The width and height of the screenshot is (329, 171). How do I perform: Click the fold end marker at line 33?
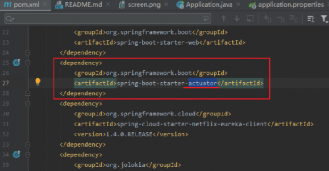[x=28, y=144]
